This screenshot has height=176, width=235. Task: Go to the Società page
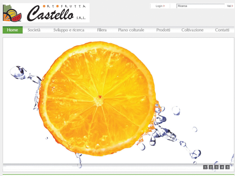[34, 30]
